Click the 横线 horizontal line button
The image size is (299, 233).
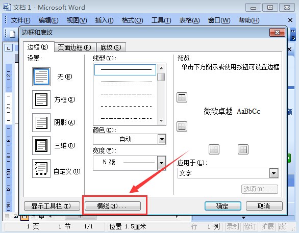[x=112, y=206]
